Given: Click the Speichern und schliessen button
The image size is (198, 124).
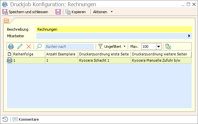Looking at the screenshot, I should coord(25,12).
